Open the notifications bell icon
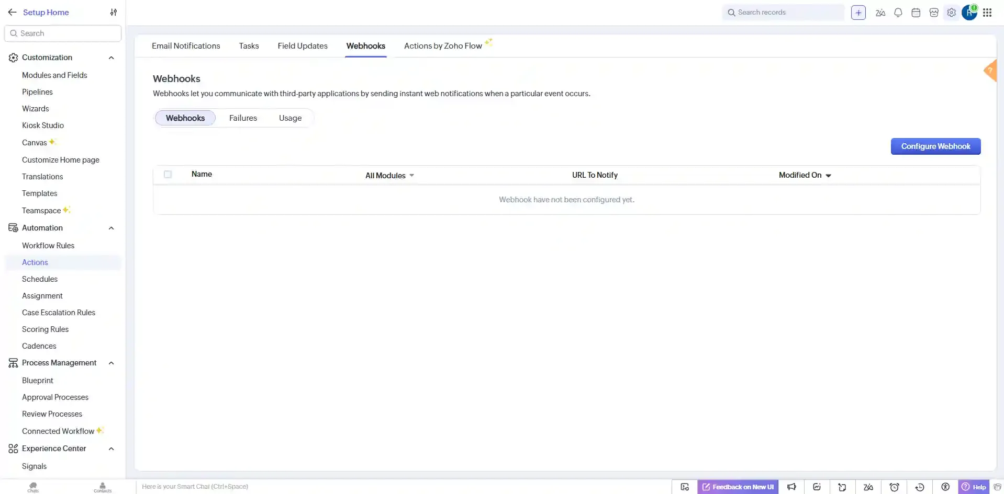 (898, 13)
